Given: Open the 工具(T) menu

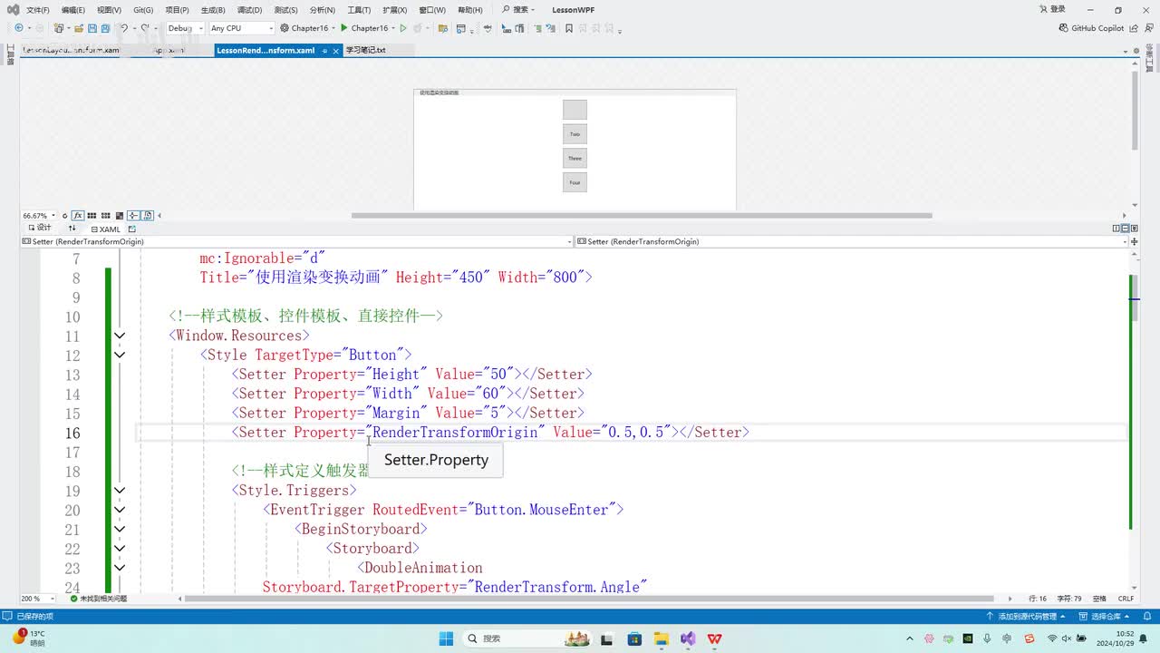Looking at the screenshot, I should 359,10.
